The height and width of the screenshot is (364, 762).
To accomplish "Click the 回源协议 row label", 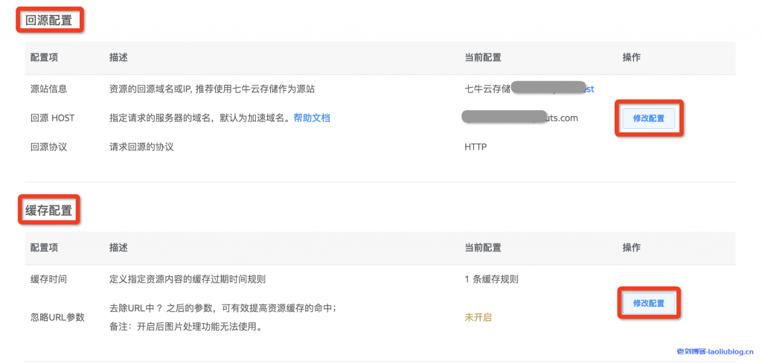I will 48,147.
